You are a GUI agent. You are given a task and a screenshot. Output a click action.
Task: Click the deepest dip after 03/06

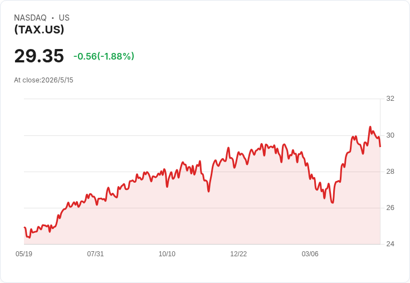[x=333, y=202]
